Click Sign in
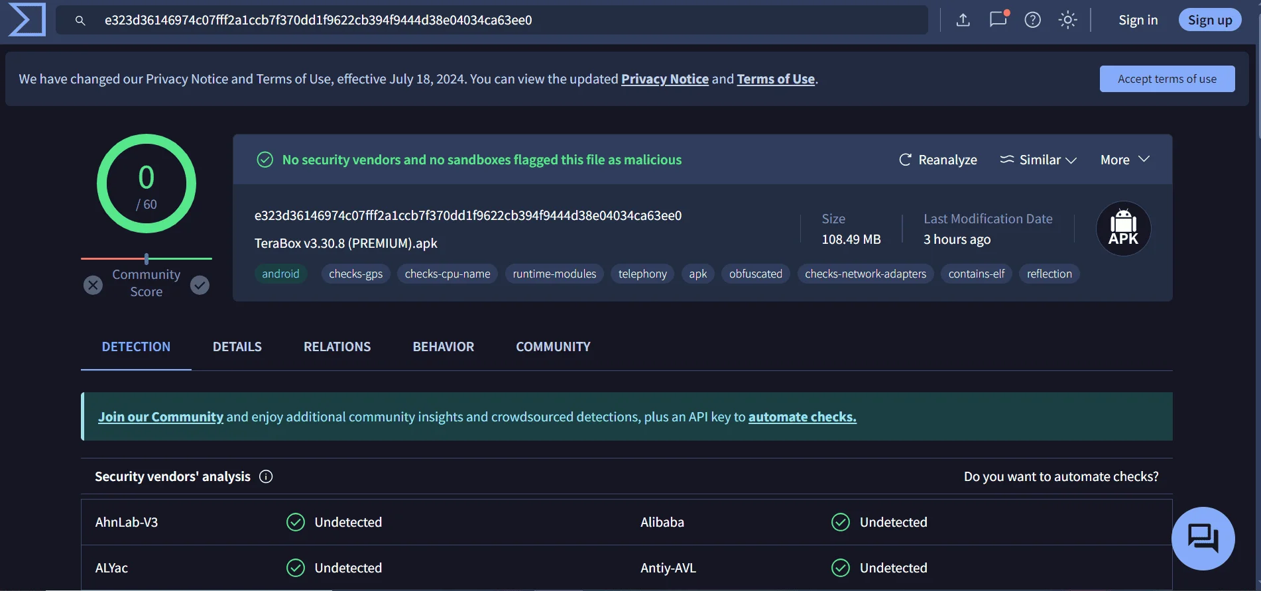 point(1138,20)
